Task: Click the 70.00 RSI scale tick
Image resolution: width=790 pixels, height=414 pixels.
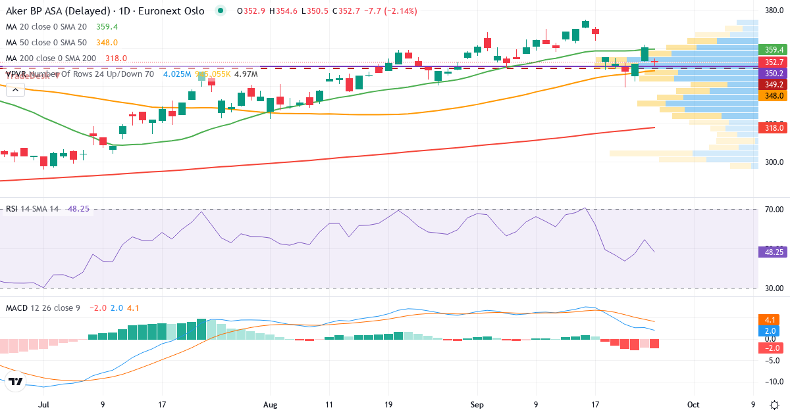Action: tap(774, 210)
